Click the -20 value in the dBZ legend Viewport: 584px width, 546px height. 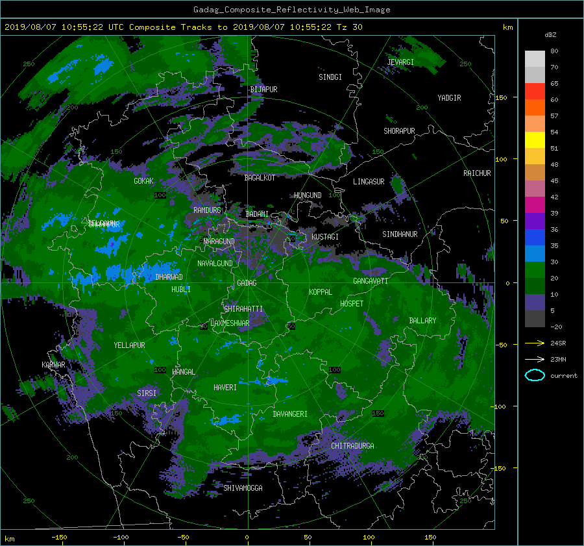click(x=556, y=327)
